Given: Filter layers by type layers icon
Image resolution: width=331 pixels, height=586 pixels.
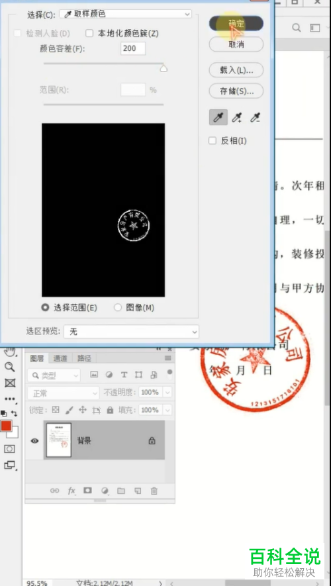Looking at the screenshot, I should point(124,375).
